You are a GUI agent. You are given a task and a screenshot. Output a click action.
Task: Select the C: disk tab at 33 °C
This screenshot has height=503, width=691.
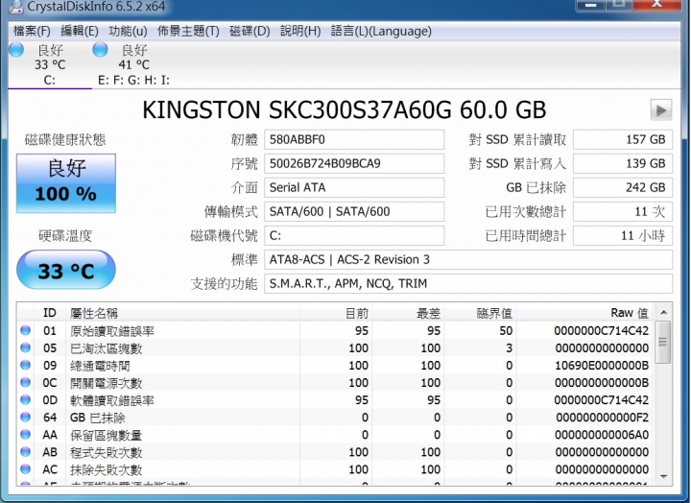[x=50, y=65]
